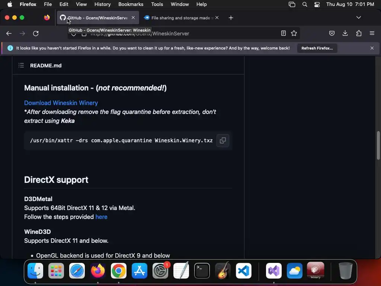Click the Refresh Firefox... button
Image resolution: width=381 pixels, height=286 pixels.
(317, 48)
